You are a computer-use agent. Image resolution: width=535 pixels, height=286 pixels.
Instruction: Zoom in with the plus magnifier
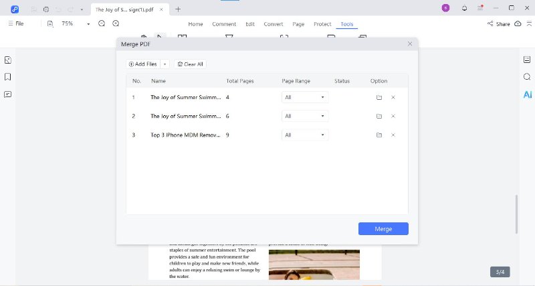116,23
